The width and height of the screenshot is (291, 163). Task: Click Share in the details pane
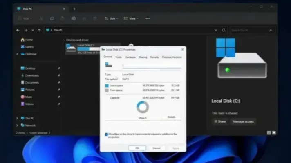[220, 121]
